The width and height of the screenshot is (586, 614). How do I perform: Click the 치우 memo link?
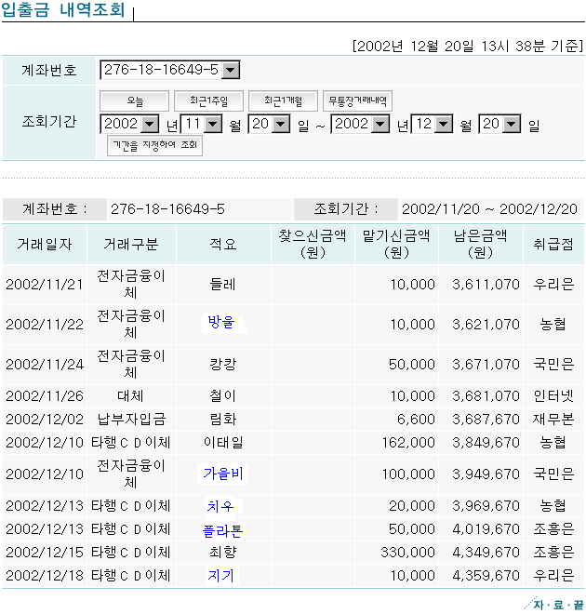point(221,506)
